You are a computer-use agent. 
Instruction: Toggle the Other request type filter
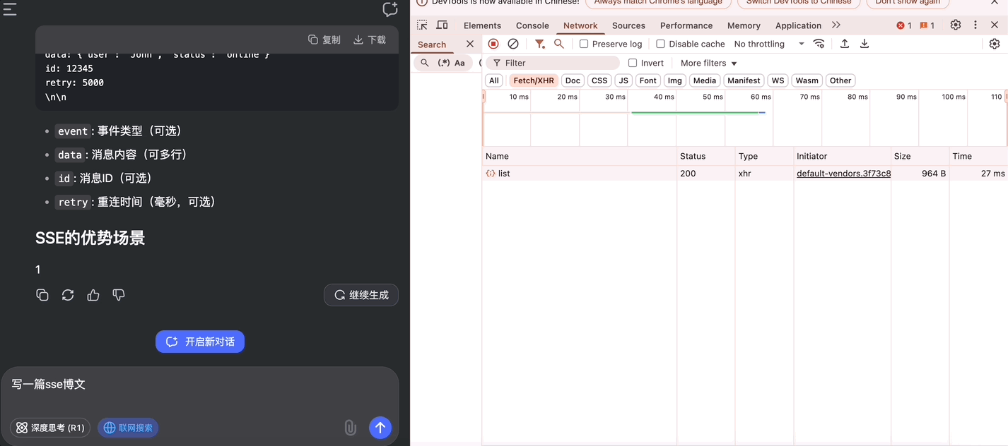click(840, 80)
